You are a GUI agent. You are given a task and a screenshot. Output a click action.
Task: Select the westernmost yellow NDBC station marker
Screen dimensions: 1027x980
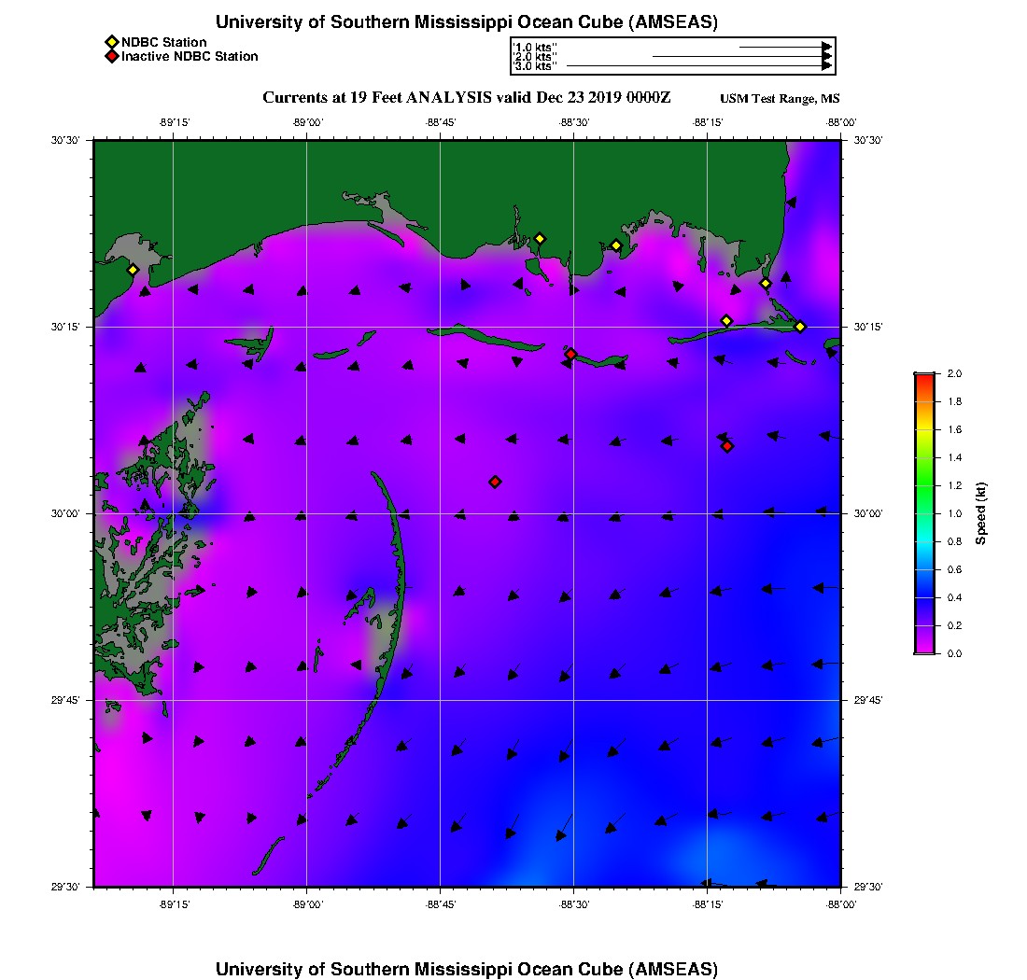[x=133, y=270]
